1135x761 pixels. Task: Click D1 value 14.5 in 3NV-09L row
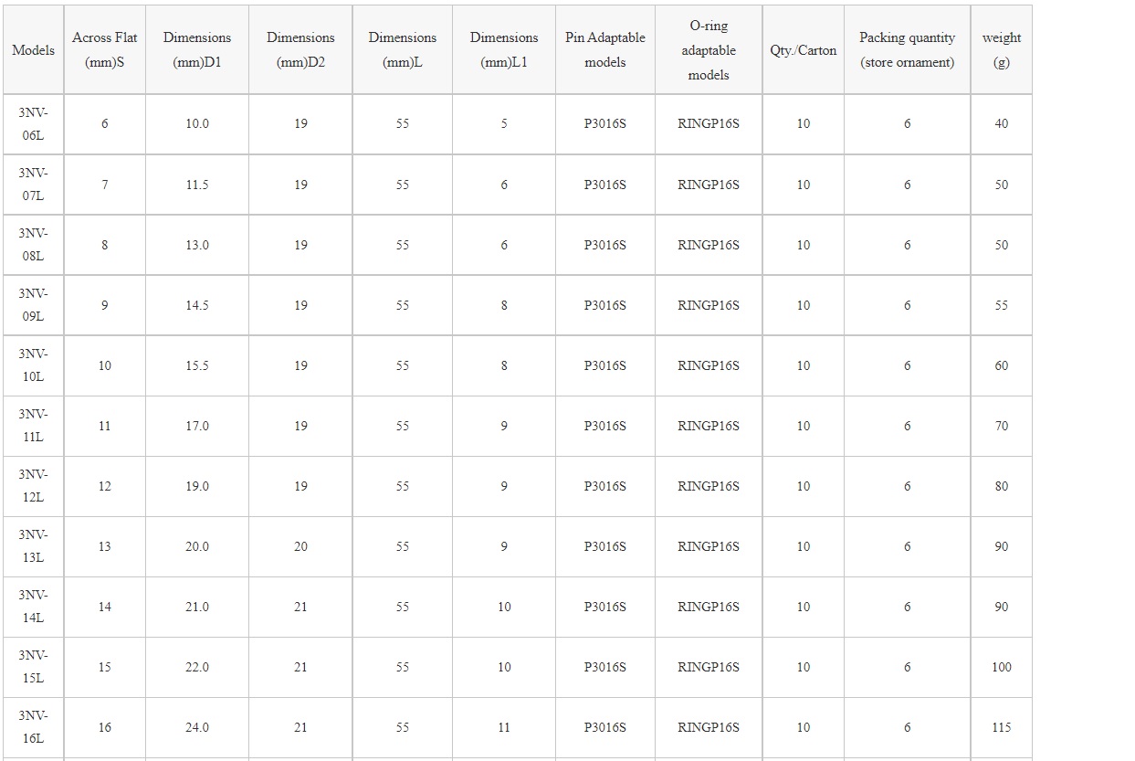point(197,305)
